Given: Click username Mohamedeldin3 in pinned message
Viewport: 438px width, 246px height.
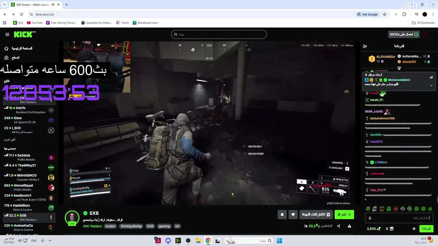Looking at the screenshot, I should [399, 80].
